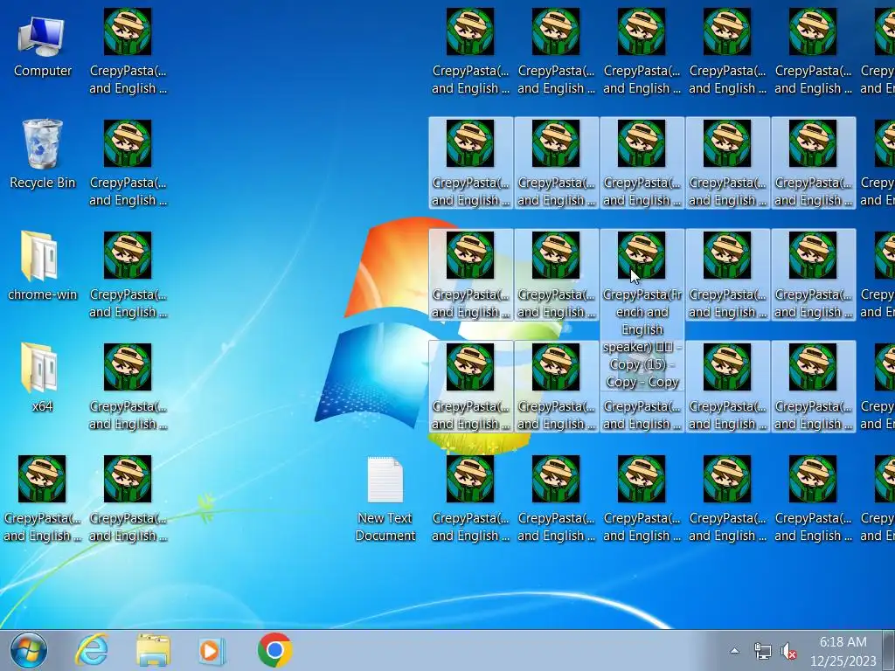Launch Google Chrome from taskbar
The image size is (895, 671).
pyautogui.click(x=274, y=650)
